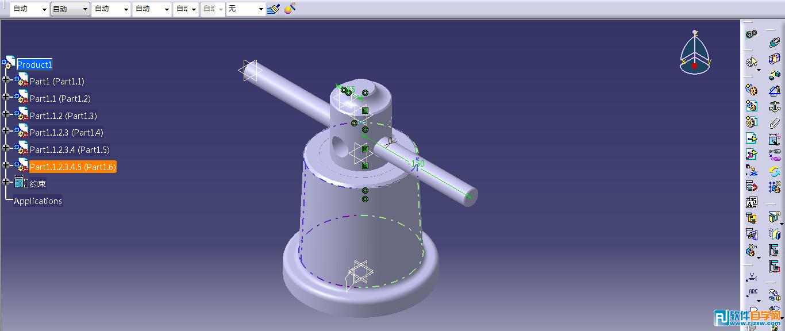Screen dimensions: 785x331
Task: Insert a New Product
Action: 751,106
